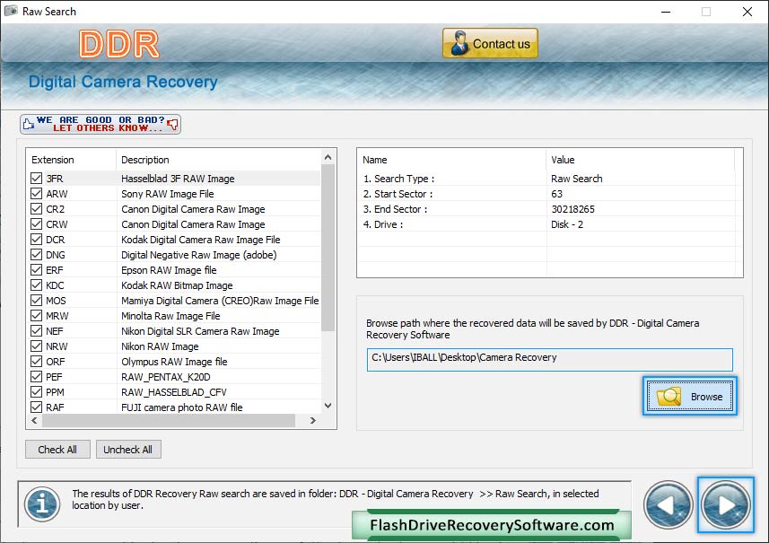This screenshot has width=769, height=543.
Task: Click the blue information icon
Action: (43, 504)
